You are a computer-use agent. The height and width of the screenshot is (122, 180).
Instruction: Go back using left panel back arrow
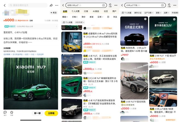pos(5,5)
